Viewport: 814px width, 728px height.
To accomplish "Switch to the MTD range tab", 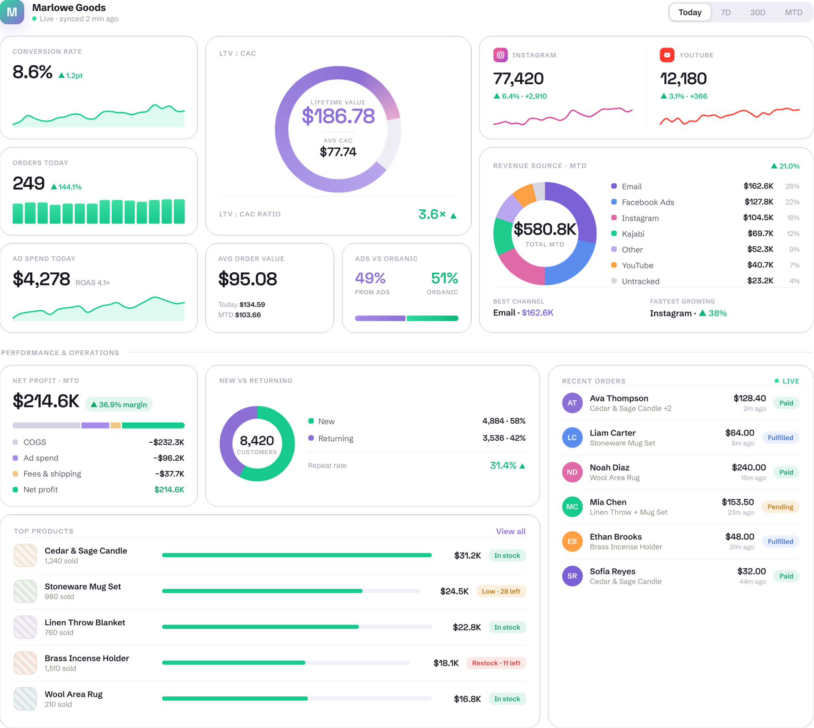I will click(793, 12).
